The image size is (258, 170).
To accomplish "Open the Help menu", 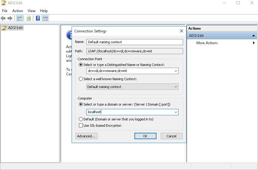I will [44, 11].
